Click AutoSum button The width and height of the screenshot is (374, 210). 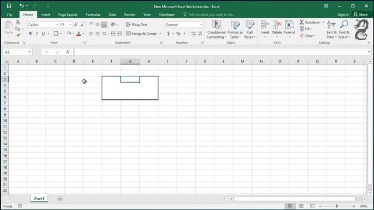[x=310, y=22]
